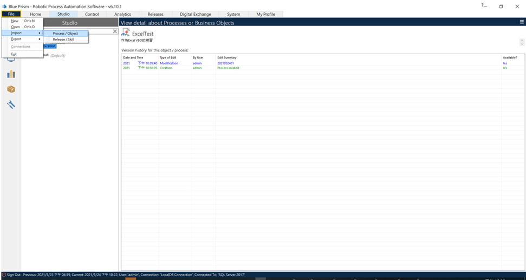Clear the Studio search box with X

pos(115,31)
